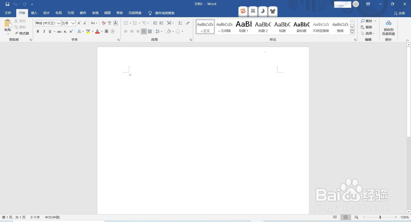Open ribbon display options icon in title bar

tap(368, 4)
